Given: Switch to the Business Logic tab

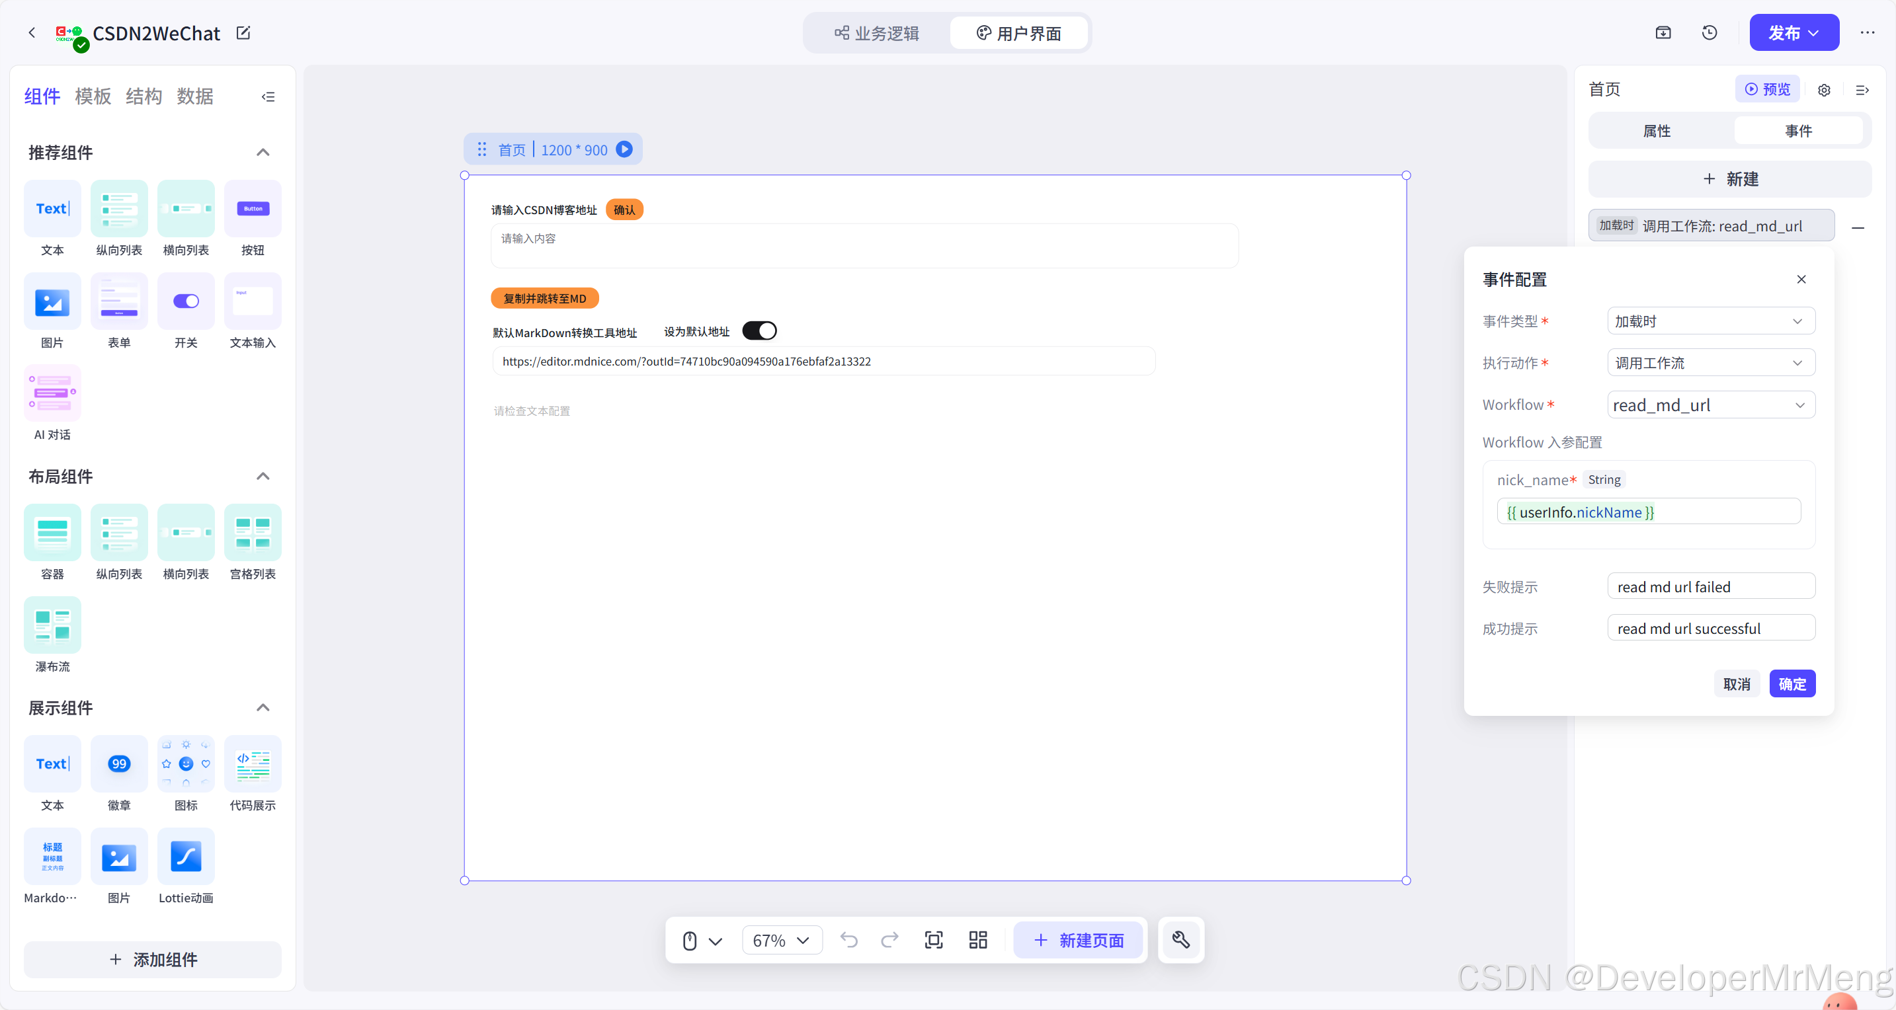Looking at the screenshot, I should (x=877, y=33).
